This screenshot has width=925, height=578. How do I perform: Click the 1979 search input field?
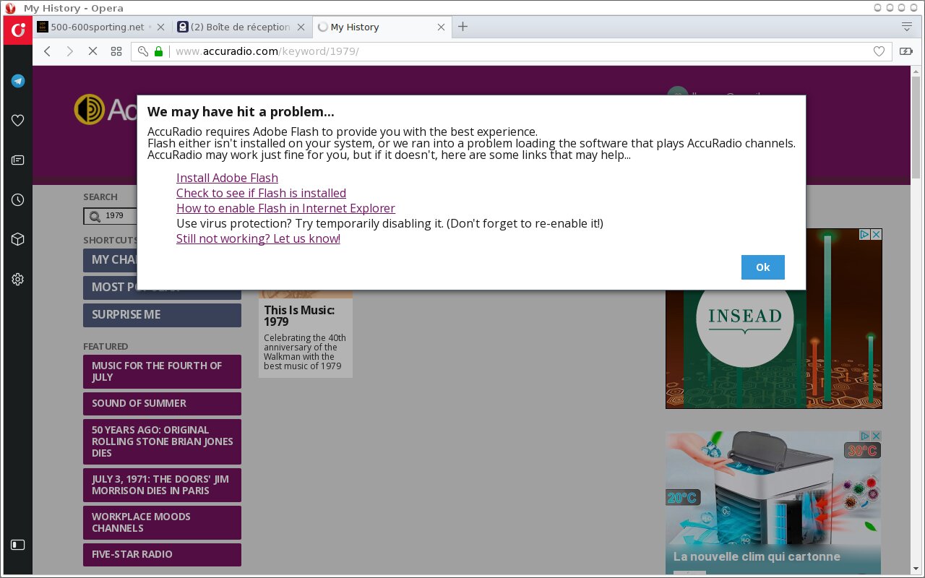[119, 215]
